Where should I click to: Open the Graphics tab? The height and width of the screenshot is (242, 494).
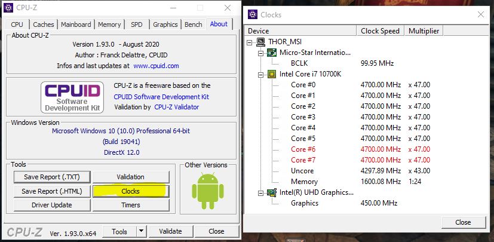(x=165, y=24)
